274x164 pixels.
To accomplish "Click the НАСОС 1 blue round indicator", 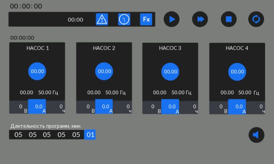I will pos(37,71).
